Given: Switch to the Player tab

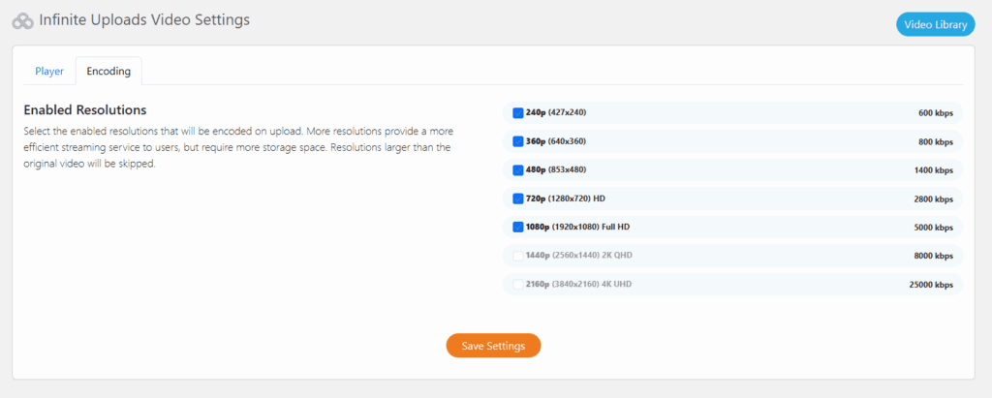Looking at the screenshot, I should click(49, 72).
